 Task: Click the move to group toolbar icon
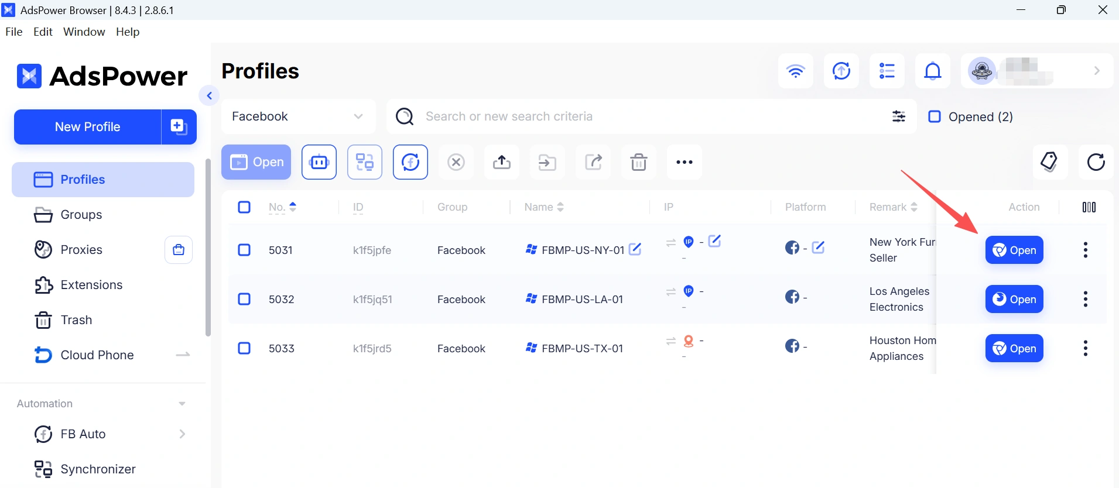point(547,162)
